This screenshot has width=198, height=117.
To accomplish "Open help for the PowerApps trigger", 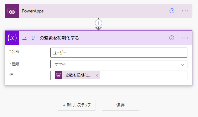I will tap(172, 11).
